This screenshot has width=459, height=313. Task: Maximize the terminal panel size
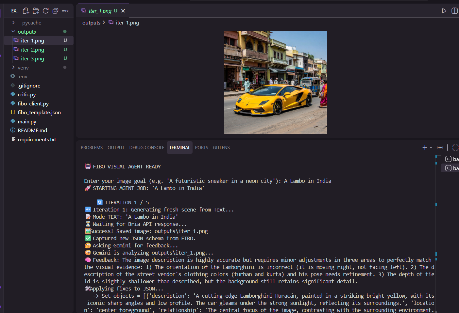pyautogui.click(x=455, y=148)
